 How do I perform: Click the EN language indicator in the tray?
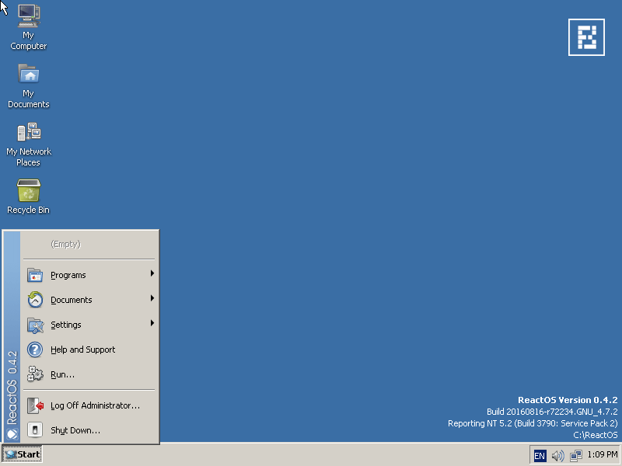(540, 454)
